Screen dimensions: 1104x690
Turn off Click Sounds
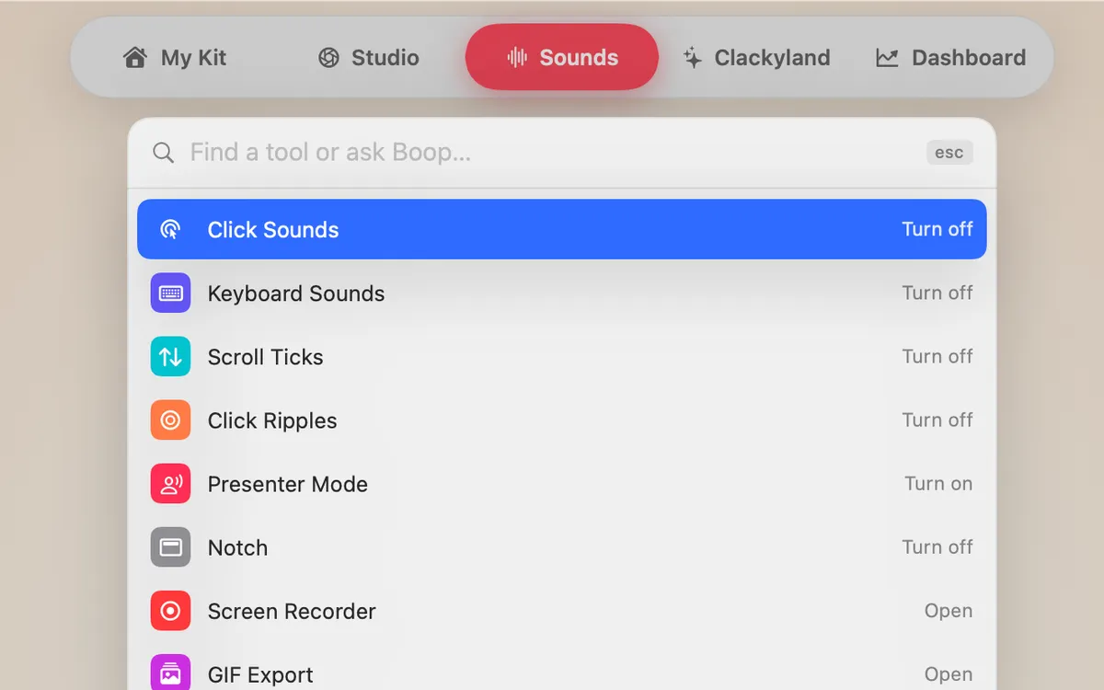click(x=937, y=229)
